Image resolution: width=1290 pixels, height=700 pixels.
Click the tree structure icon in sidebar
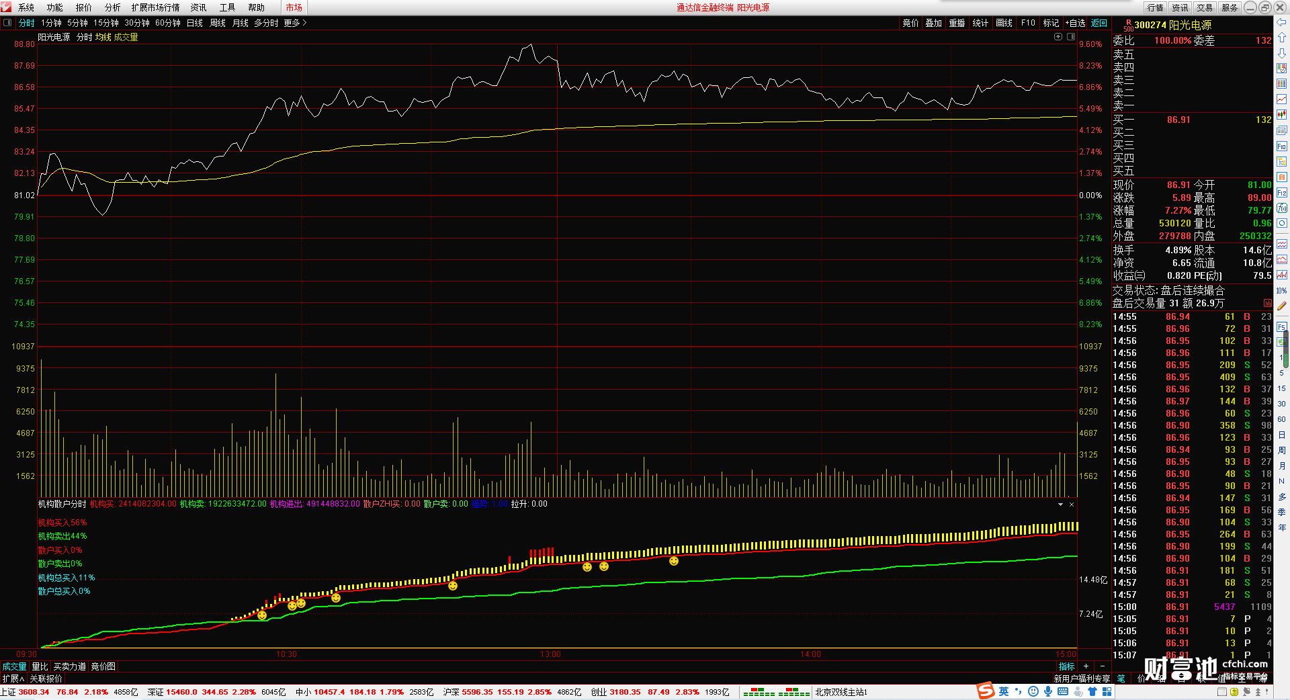[1281, 161]
